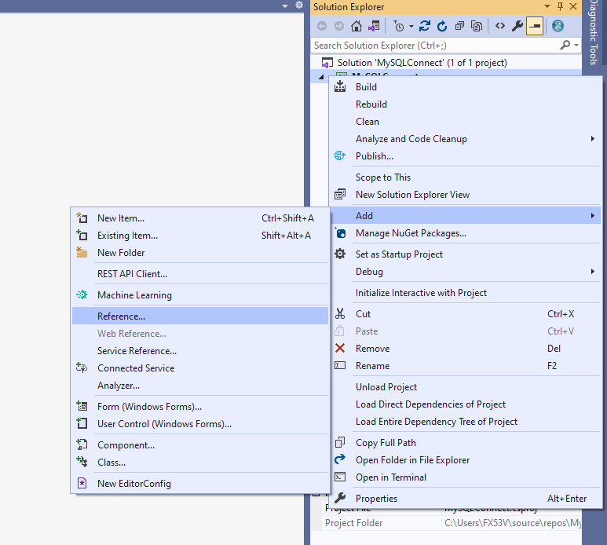Click the Back navigation arrow
Viewport: 607px width, 545px height.
pyautogui.click(x=322, y=26)
